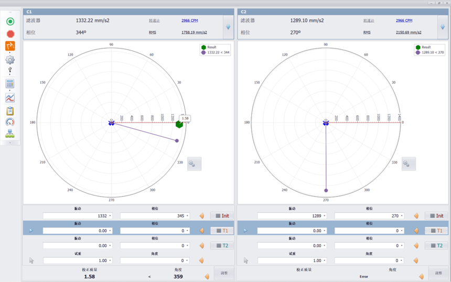Click orange arrow beside C2 Error result
451x282 pixels.
422,277
